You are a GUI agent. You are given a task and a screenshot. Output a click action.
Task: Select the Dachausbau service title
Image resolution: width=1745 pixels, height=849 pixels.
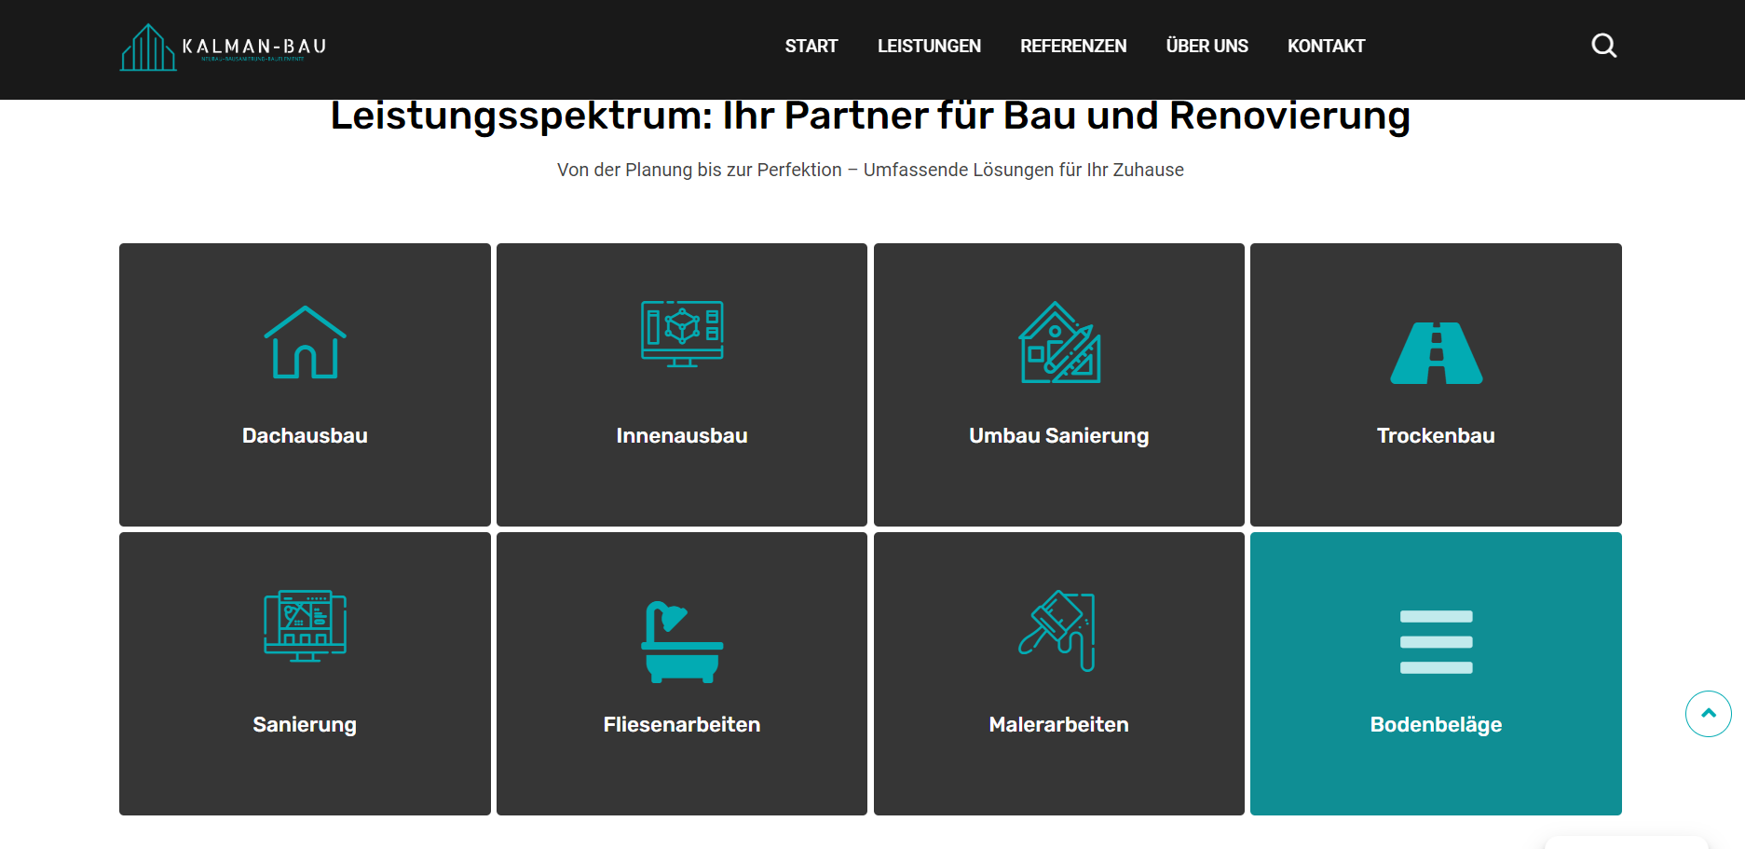[305, 436]
